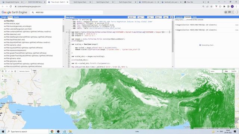239x134 pixels.
Task: Open the code editor settings gear
Action: 171,17
